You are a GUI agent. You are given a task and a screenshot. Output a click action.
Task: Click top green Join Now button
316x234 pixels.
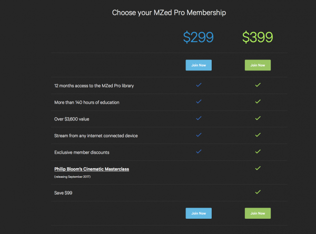coord(258,65)
